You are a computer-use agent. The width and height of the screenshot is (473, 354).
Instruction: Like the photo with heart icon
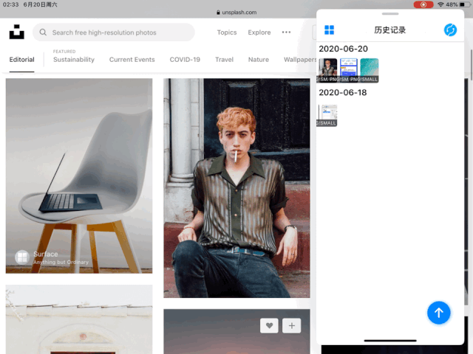(x=269, y=325)
